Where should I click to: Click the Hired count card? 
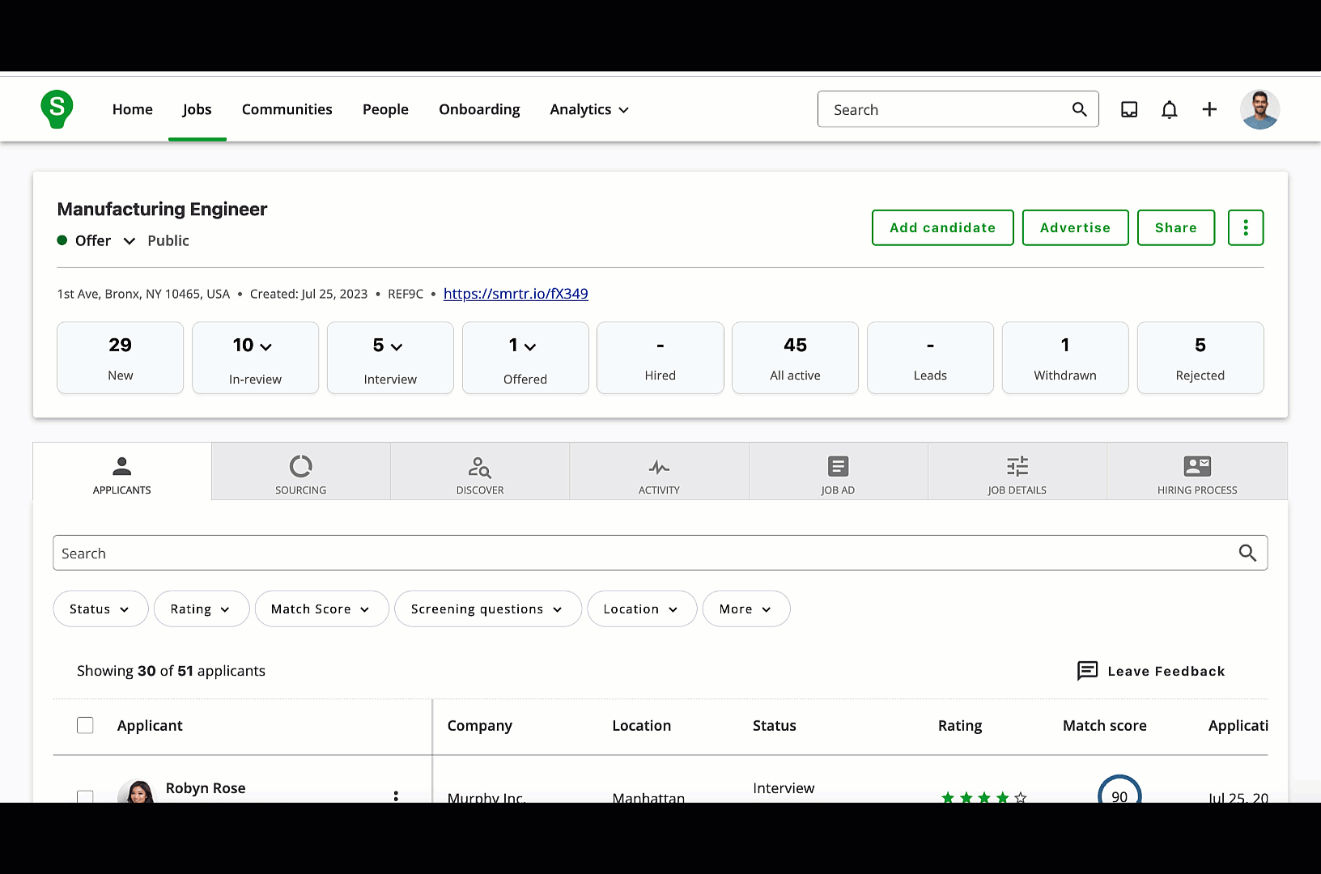pos(660,358)
